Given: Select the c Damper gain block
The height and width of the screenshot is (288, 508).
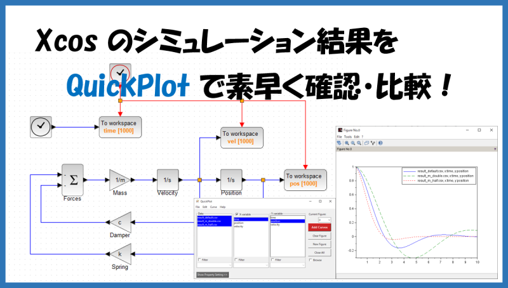Looking at the screenshot, I should pyautogui.click(x=120, y=222).
